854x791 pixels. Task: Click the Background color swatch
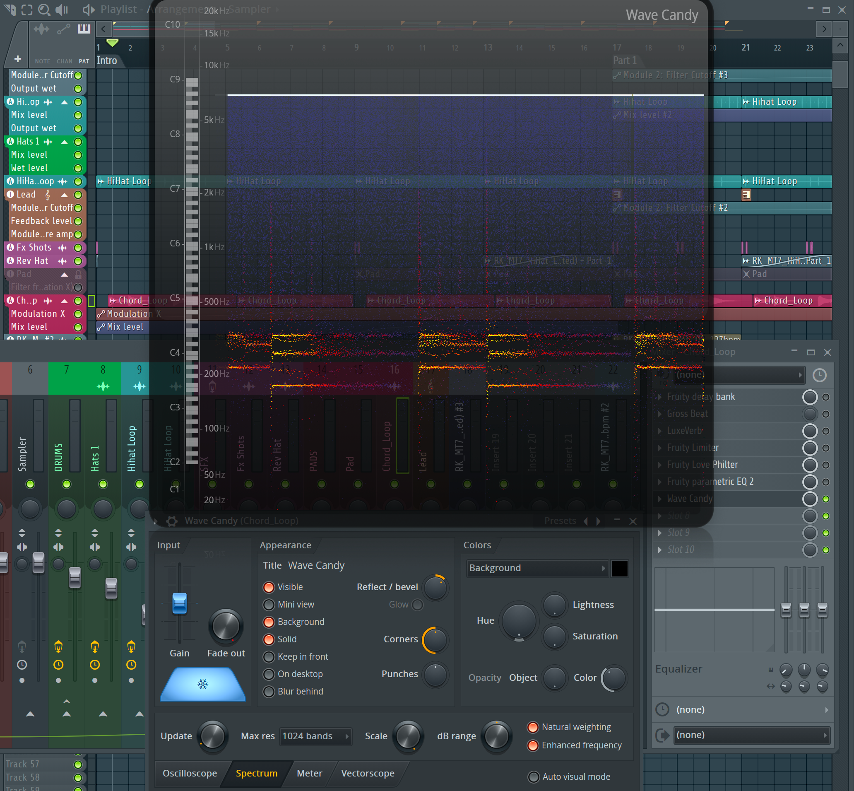coord(619,569)
